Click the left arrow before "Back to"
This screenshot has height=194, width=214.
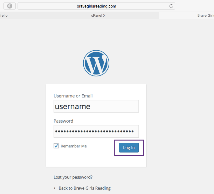point(55,188)
